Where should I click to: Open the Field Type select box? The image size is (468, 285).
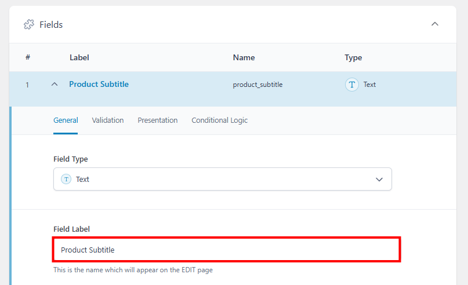pos(222,180)
